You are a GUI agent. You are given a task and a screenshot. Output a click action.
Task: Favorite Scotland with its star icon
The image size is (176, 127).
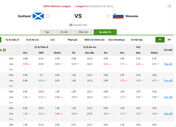point(48,16)
